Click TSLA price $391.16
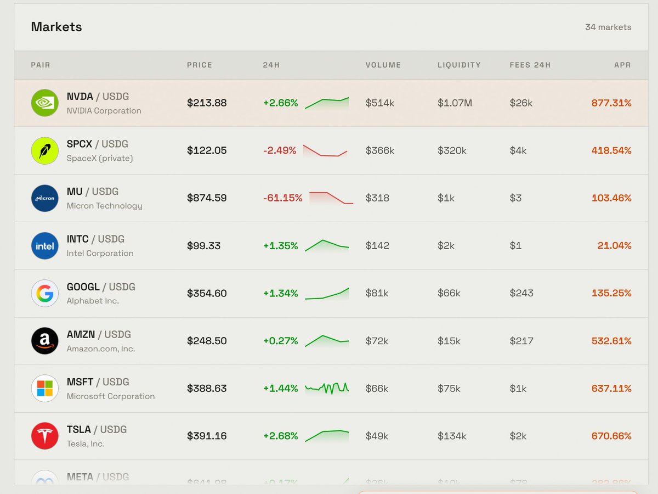Viewport: 658px width, 494px height. tap(207, 436)
